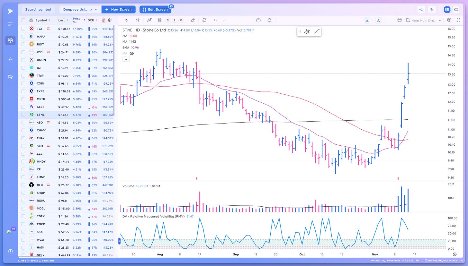Click the watchlist vertical scrollbar
This screenshot has width=468, height=266.
tap(113, 71)
